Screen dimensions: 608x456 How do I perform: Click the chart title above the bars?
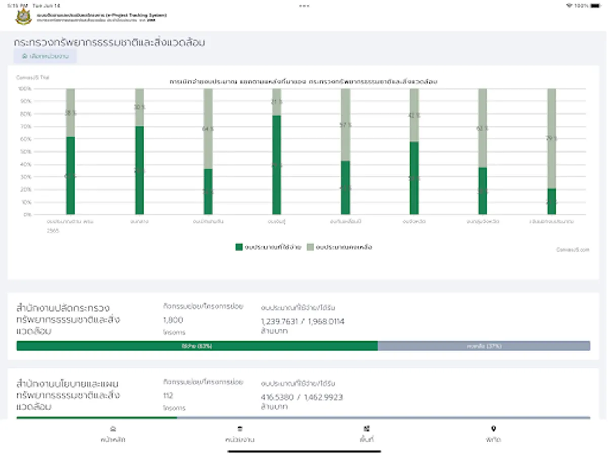click(303, 81)
